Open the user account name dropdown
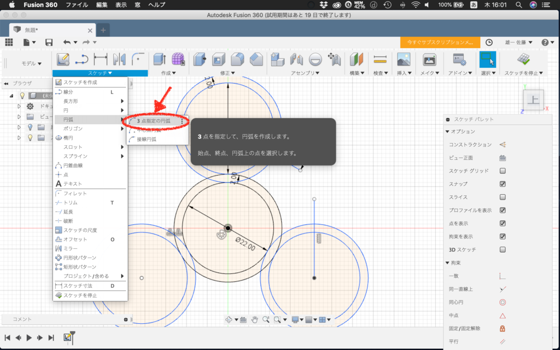Viewport: 560px width, 350px height. (518, 42)
